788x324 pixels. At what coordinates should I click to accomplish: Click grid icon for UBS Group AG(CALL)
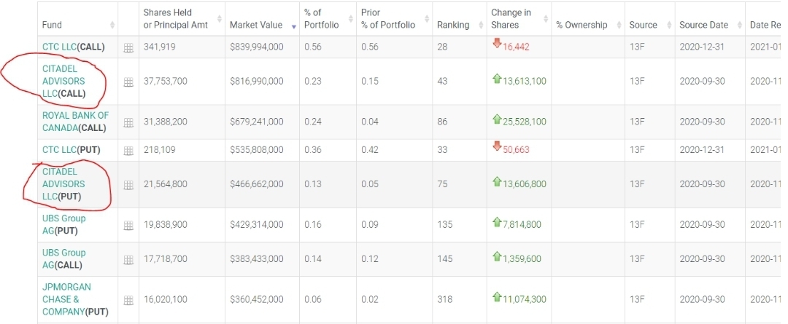(x=128, y=259)
